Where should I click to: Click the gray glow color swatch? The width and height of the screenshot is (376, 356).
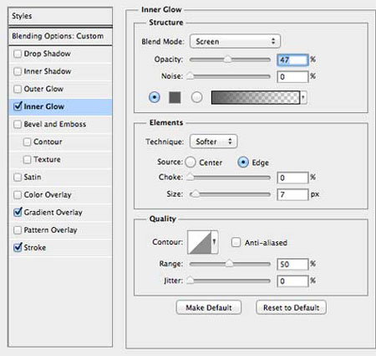click(175, 97)
